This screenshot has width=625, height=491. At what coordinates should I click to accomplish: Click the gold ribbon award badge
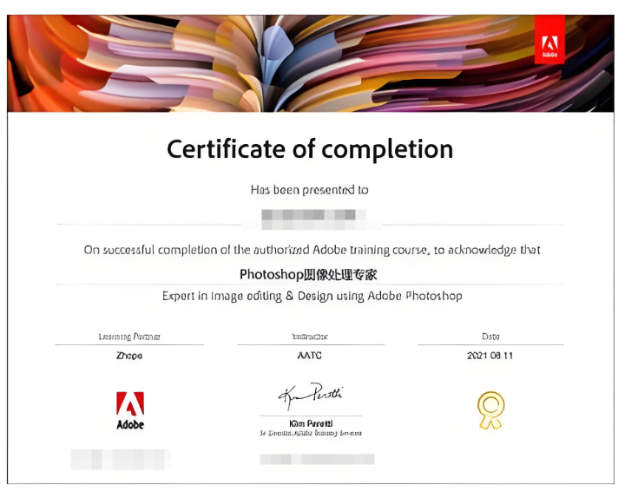(490, 410)
